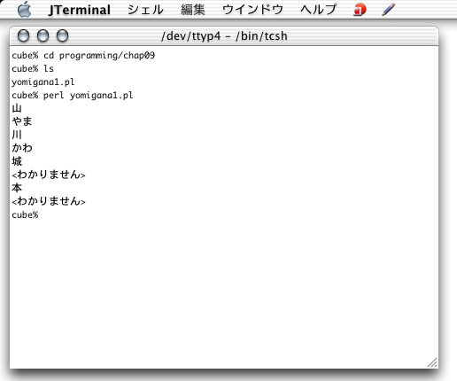Close the terminal window with the first window button

pyautogui.click(x=23, y=35)
